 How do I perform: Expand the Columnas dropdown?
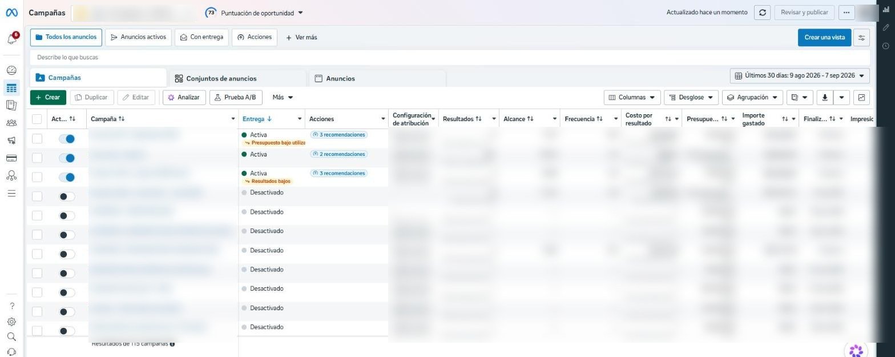[x=632, y=97]
